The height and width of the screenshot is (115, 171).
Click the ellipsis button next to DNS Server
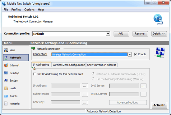coord(143,86)
